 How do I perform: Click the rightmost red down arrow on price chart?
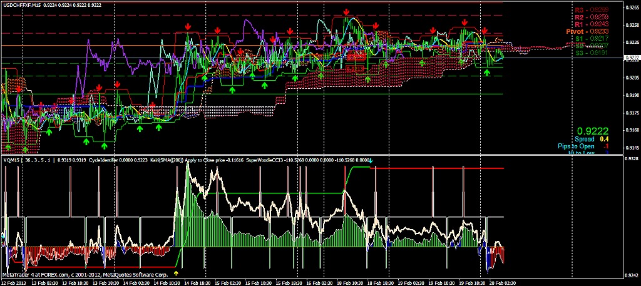tap(485, 30)
